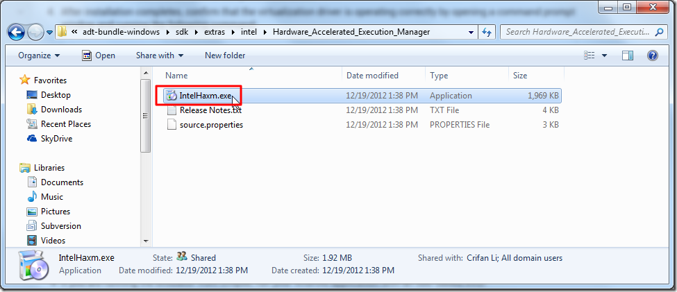677x292 pixels.
Task: Open Help with the question mark icon
Action: [x=653, y=55]
